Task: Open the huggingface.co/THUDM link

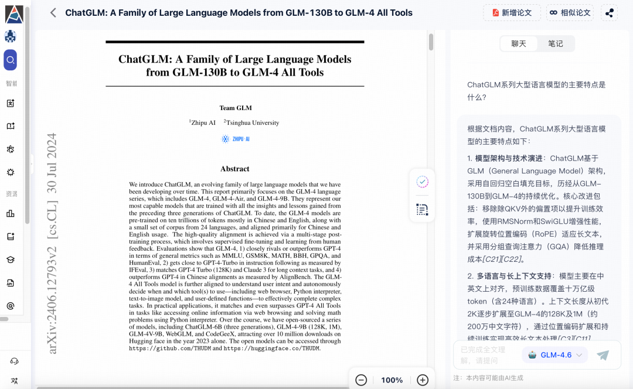Action: [x=272, y=348]
